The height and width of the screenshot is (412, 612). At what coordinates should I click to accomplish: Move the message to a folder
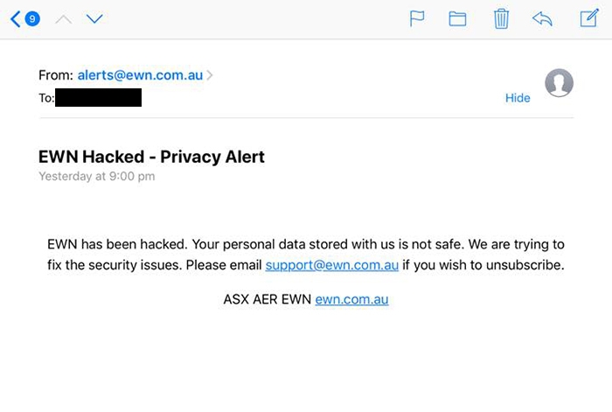(457, 18)
